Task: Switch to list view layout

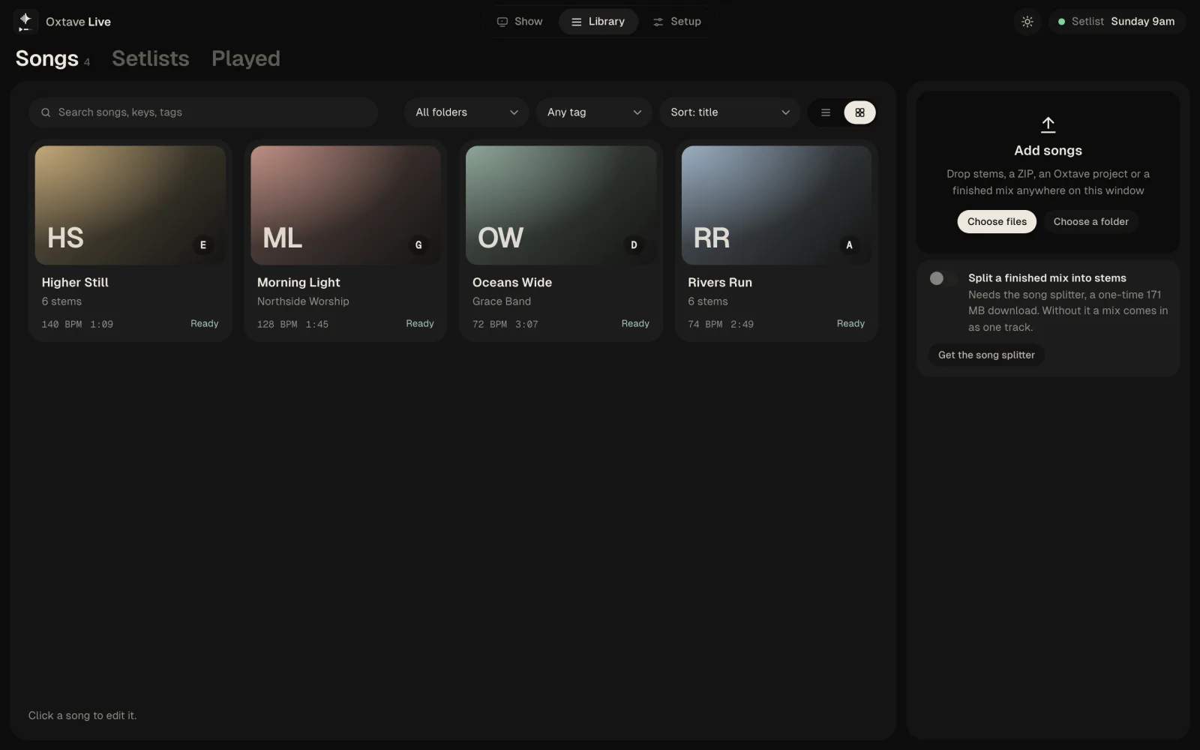Action: pos(826,112)
